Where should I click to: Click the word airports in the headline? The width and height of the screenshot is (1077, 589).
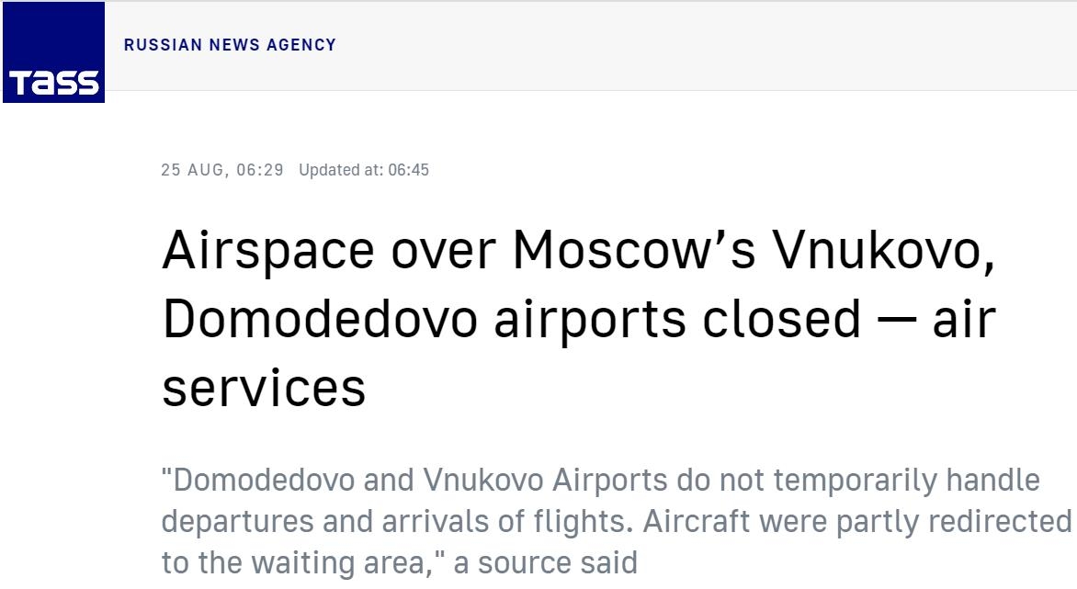590,322
